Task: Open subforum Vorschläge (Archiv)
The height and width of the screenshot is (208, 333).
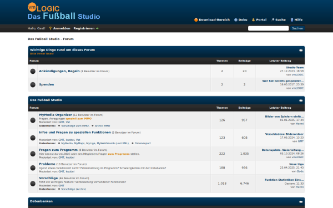Action: coord(73,189)
